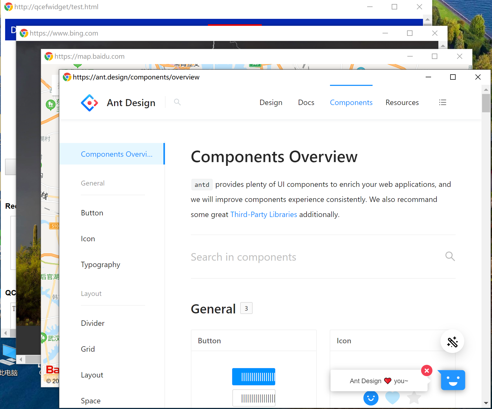Open the hamburger menu list icon
The image size is (492, 409).
[443, 102]
